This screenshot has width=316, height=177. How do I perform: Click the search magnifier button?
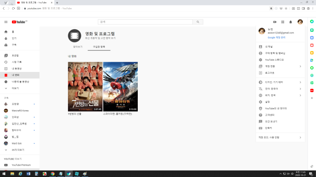tap(198, 22)
